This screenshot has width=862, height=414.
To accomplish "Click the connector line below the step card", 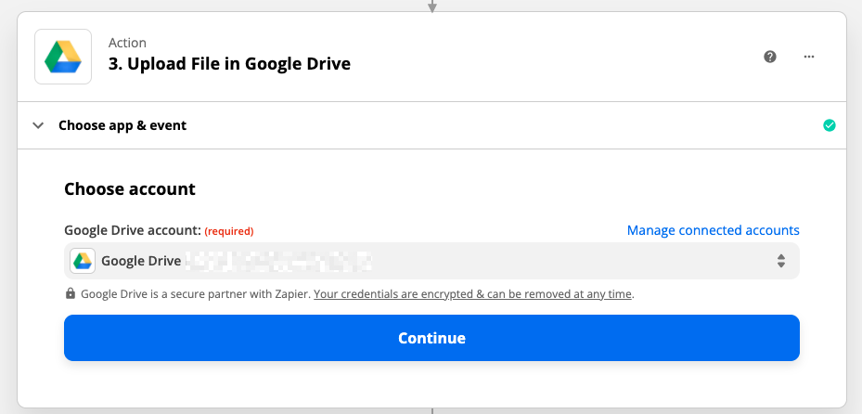I will pos(432,410).
